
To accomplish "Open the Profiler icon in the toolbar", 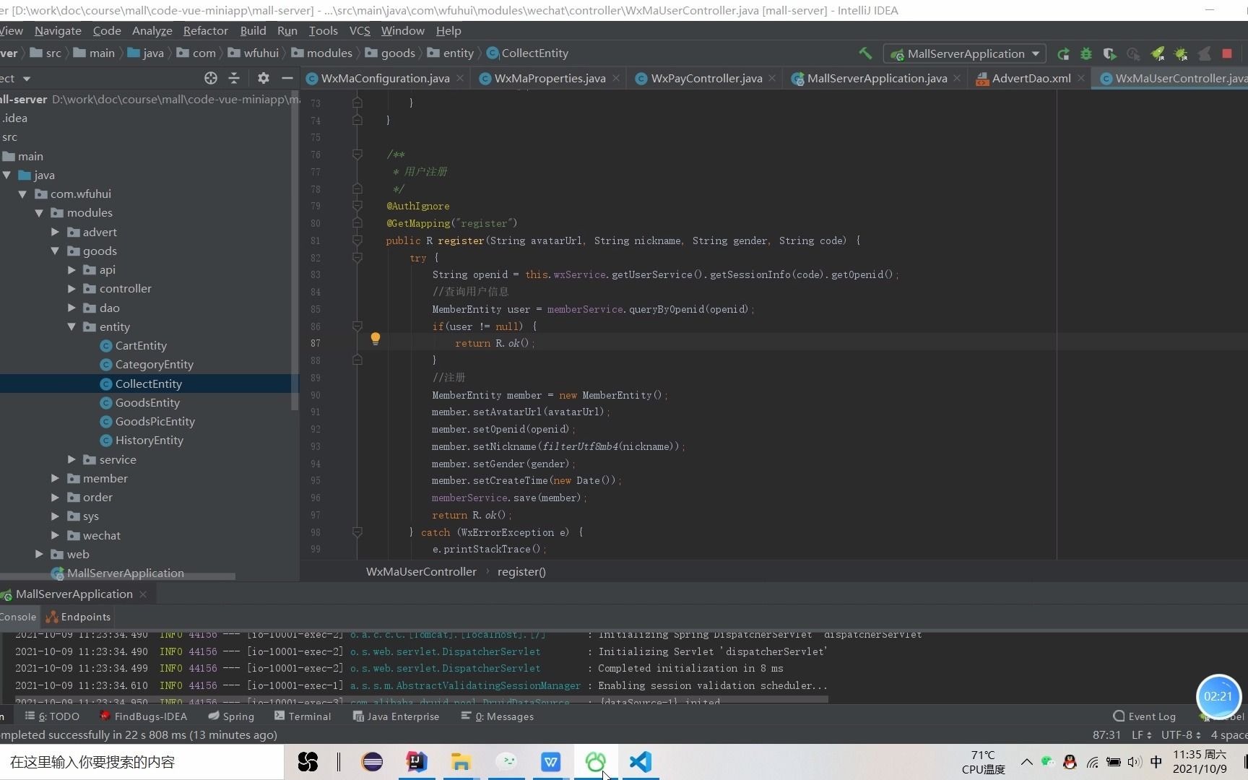I will (x=1132, y=53).
